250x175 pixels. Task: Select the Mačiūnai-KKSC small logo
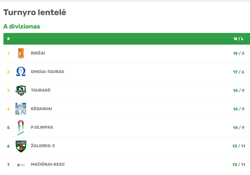click(21, 165)
